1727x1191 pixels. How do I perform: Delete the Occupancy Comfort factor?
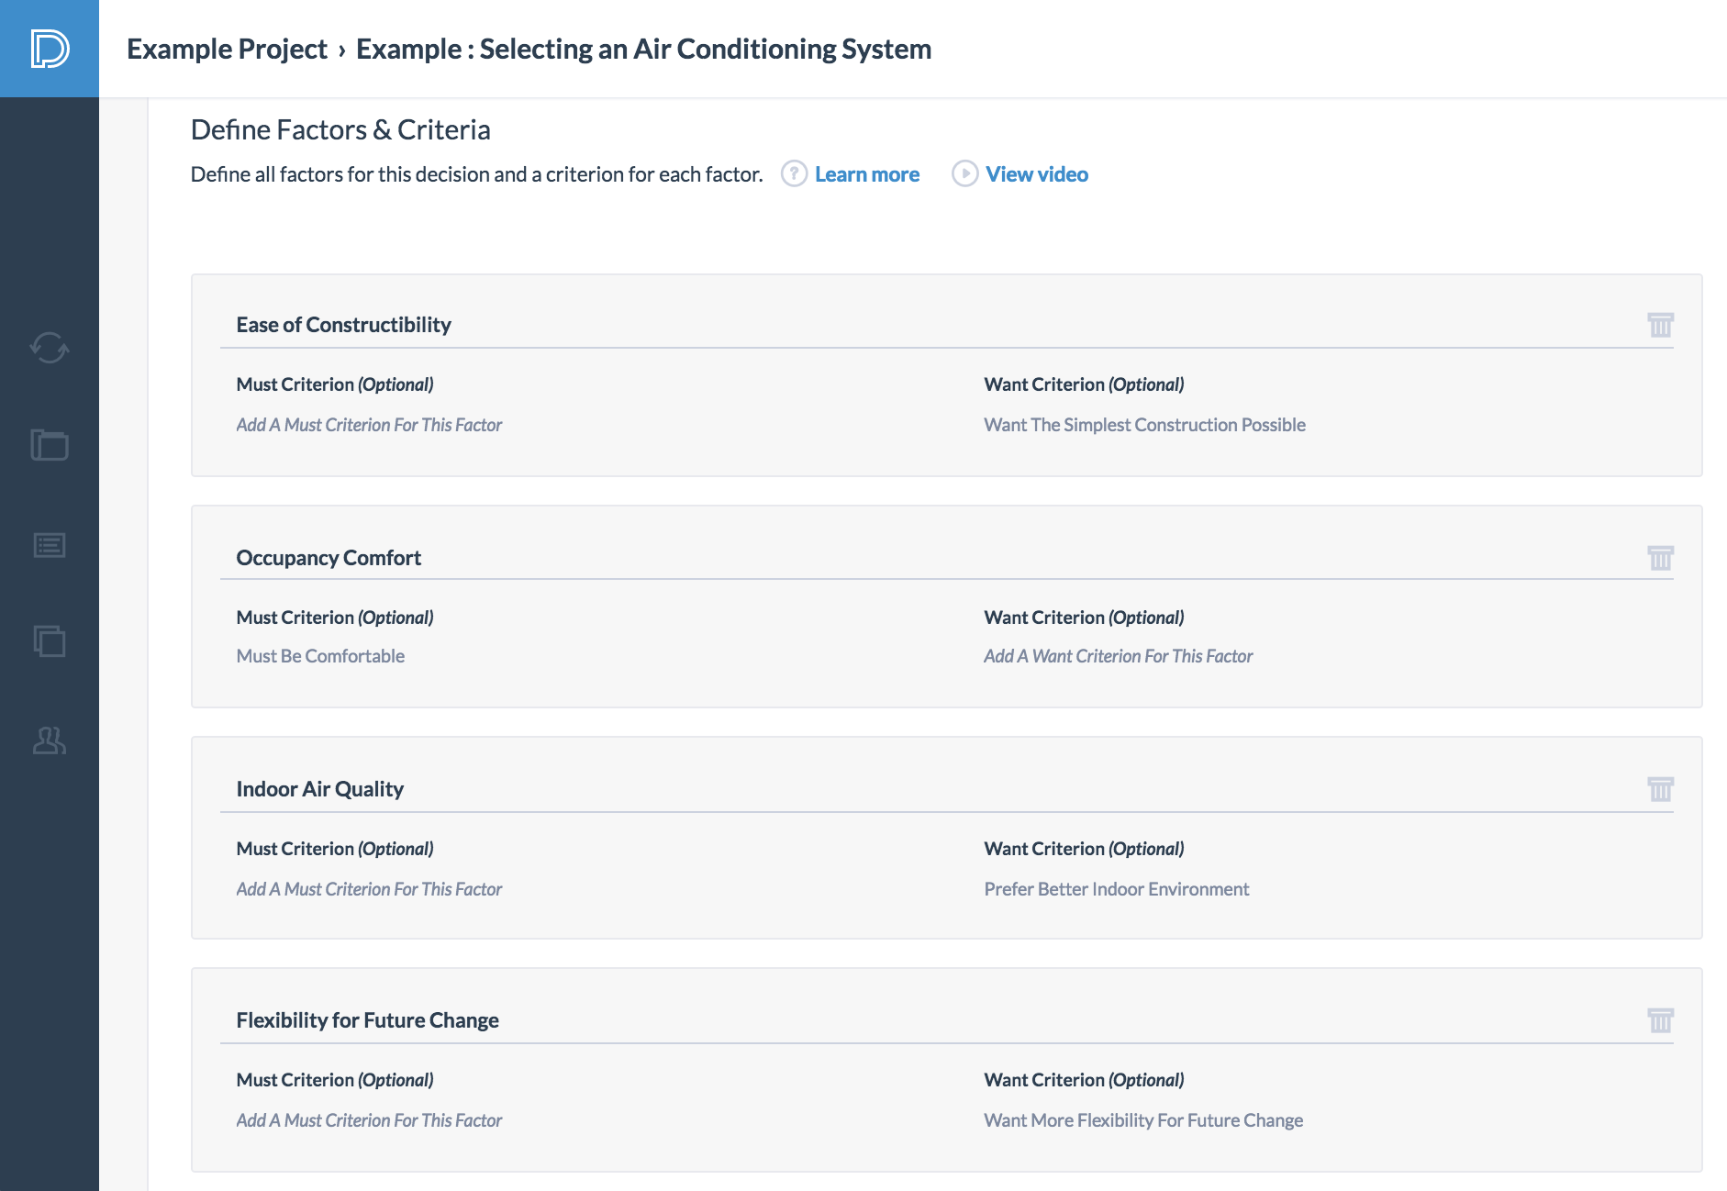[x=1660, y=558]
